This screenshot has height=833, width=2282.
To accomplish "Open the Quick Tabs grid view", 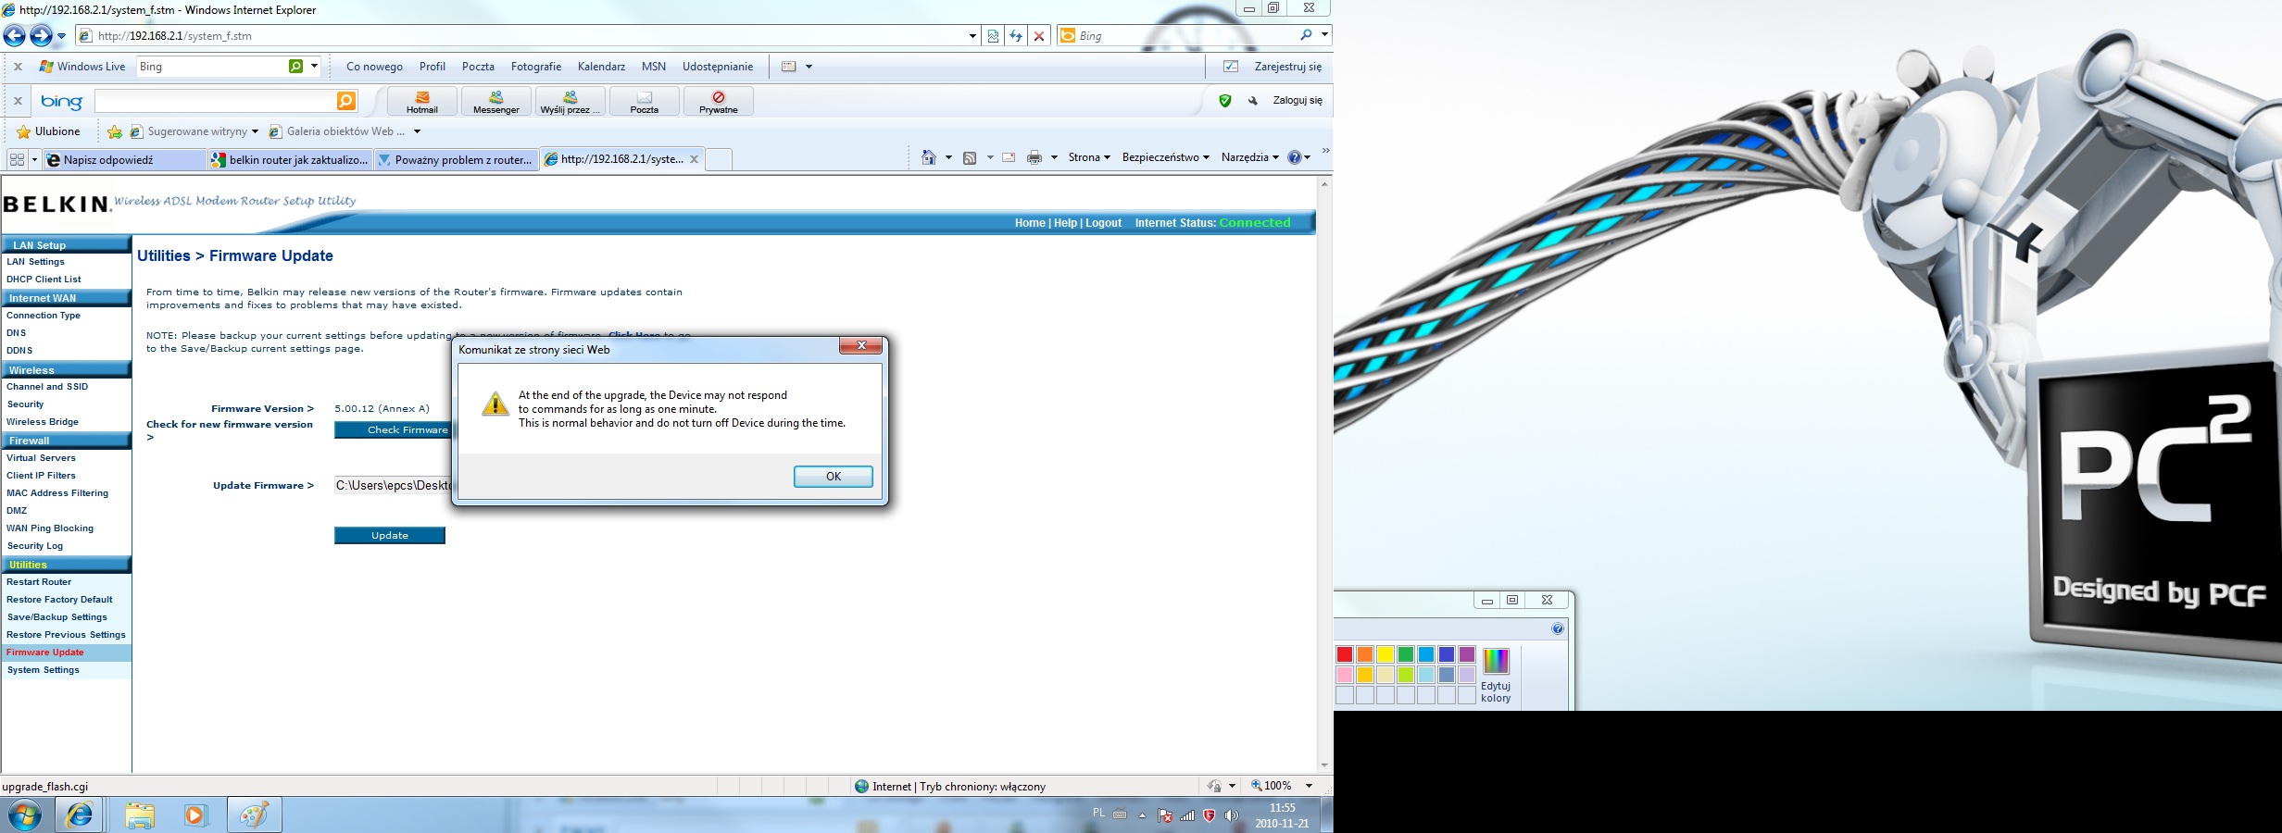I will [17, 160].
